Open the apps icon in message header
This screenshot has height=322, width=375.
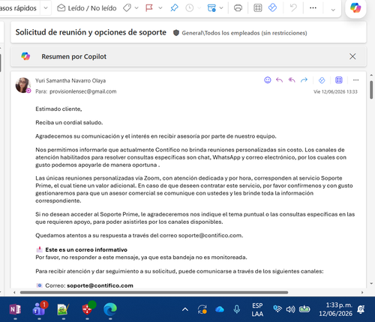339,80
